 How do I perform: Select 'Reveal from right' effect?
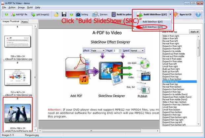171,44
